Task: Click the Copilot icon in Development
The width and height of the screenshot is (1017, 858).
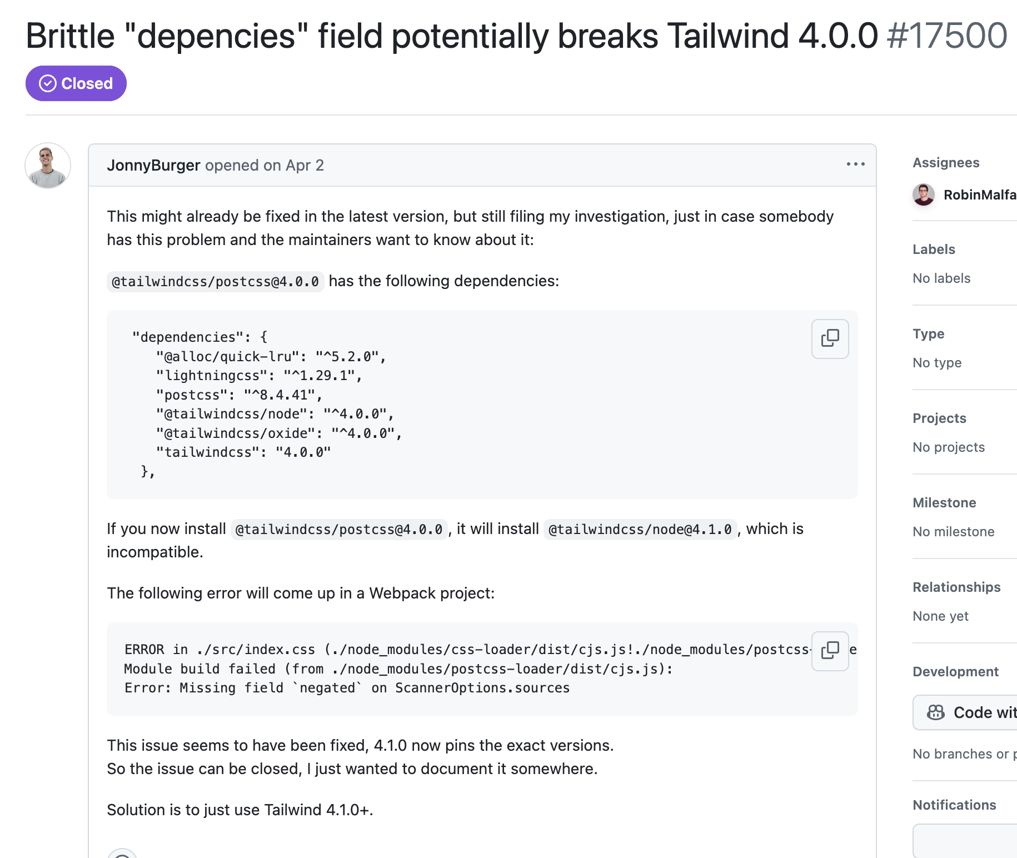Action: (936, 712)
